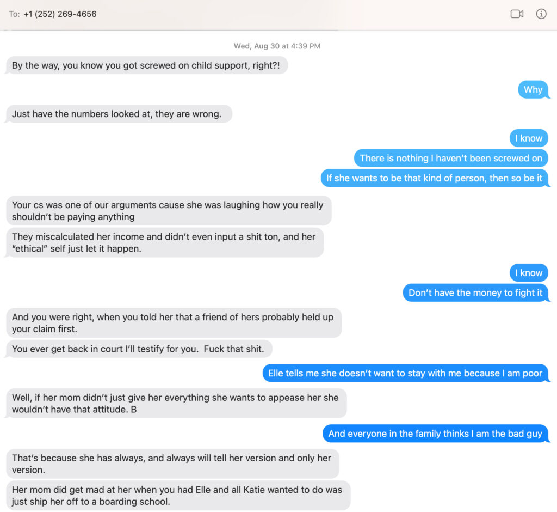Select "everyone in the family thinks" bubble
This screenshot has width=557, height=512.
point(435,434)
